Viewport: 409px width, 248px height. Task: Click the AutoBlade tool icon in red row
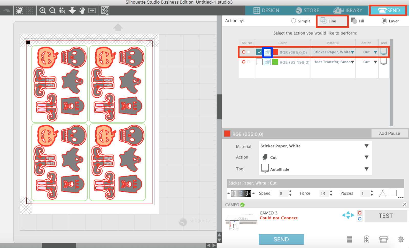pyautogui.click(x=383, y=52)
